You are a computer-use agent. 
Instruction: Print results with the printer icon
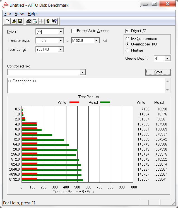pyautogui.click(x=28, y=21)
